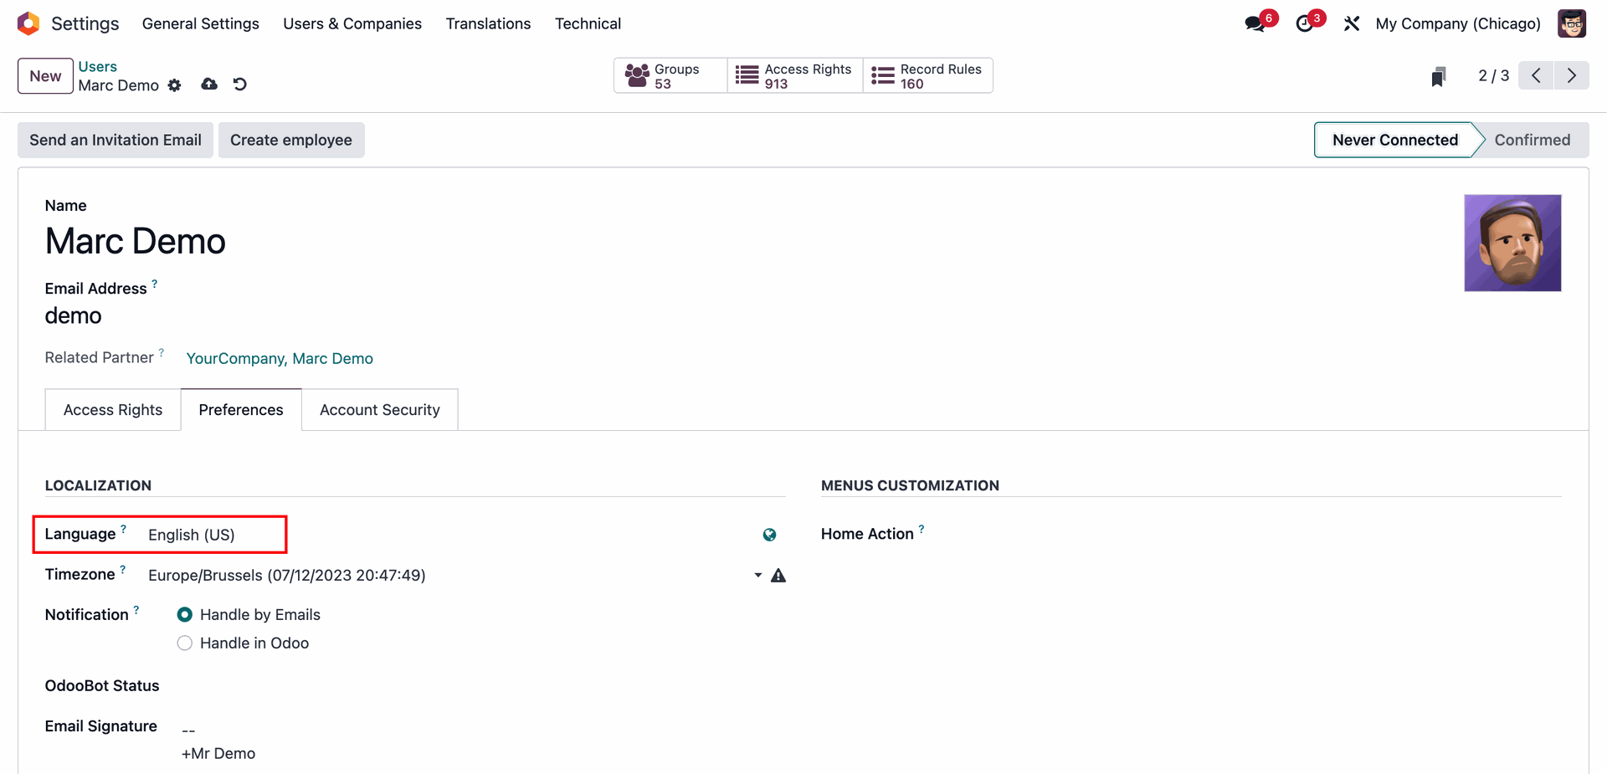
Task: Open the chat messages icon
Action: pyautogui.click(x=1255, y=23)
